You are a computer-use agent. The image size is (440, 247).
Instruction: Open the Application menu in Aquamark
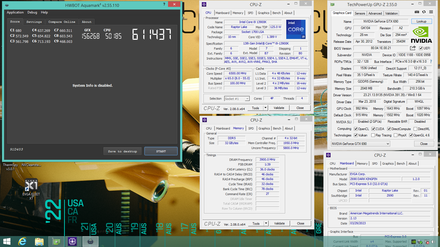tap(15, 12)
